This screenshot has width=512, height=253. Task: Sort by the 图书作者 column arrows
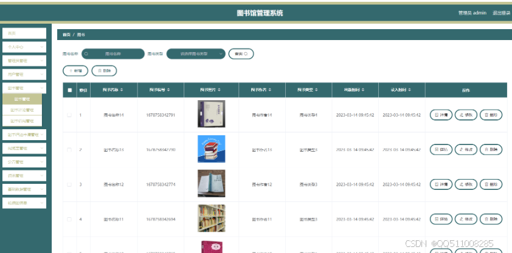pyautogui.click(x=270, y=90)
